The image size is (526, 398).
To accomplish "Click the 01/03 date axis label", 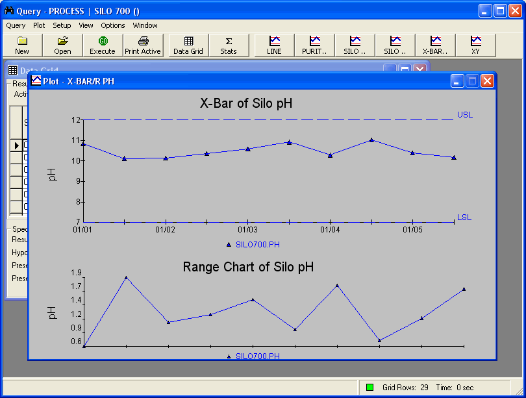I will (x=247, y=230).
